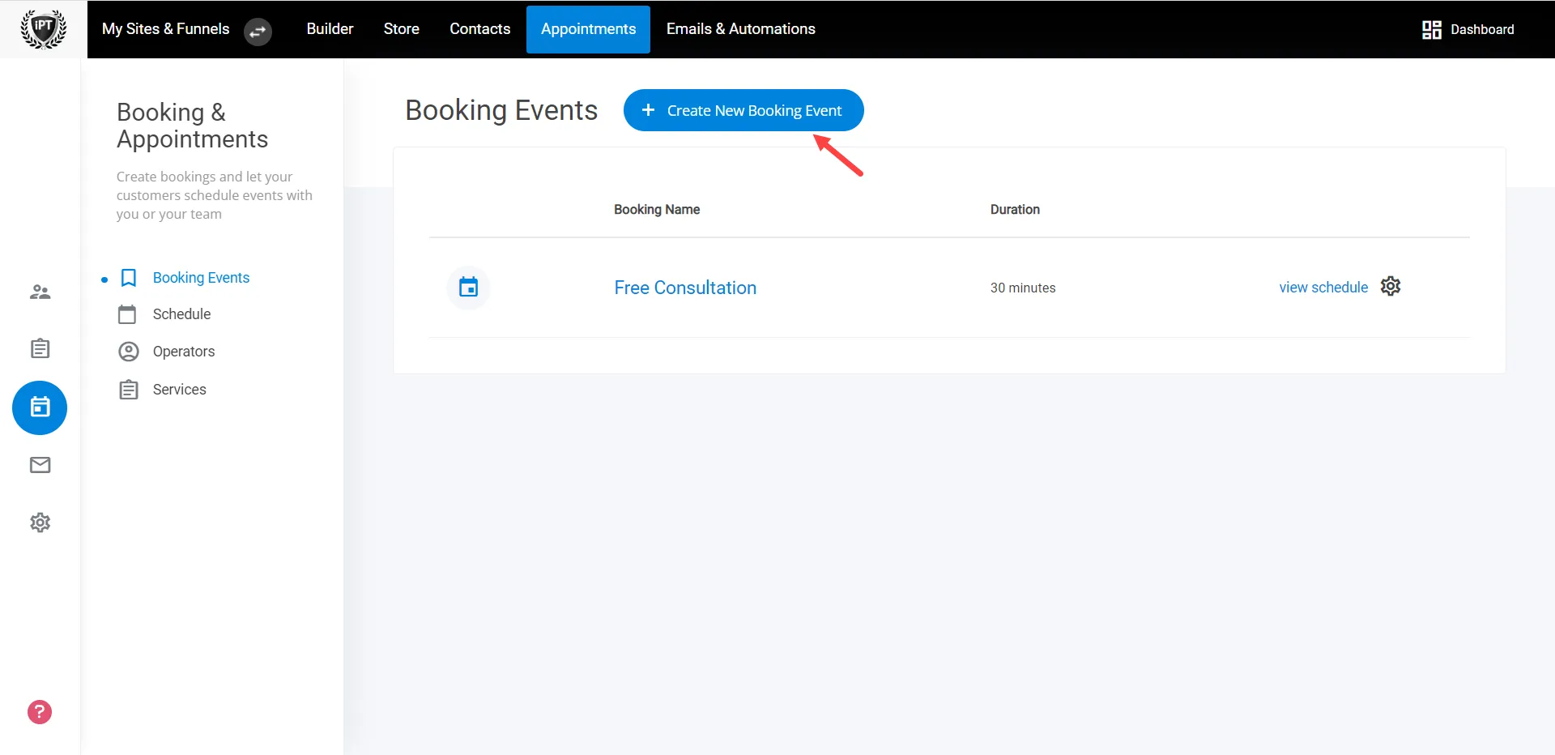Screen dimensions: 1555x755
Task: Click the Duration column header
Action: [x=1015, y=209]
